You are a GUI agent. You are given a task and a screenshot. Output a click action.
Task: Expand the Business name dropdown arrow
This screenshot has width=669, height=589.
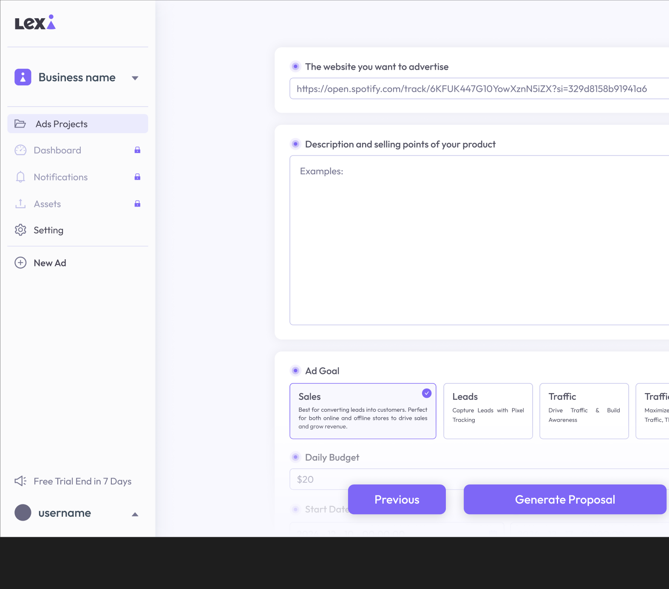click(135, 78)
